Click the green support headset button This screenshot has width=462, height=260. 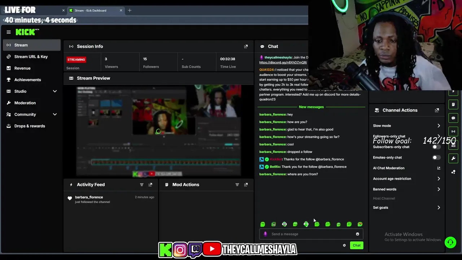pyautogui.click(x=450, y=242)
